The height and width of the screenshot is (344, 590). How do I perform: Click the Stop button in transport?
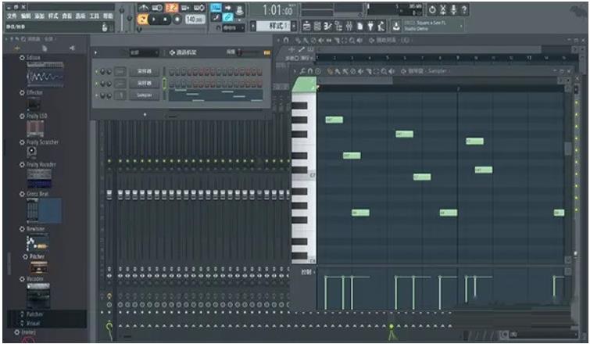click(165, 20)
